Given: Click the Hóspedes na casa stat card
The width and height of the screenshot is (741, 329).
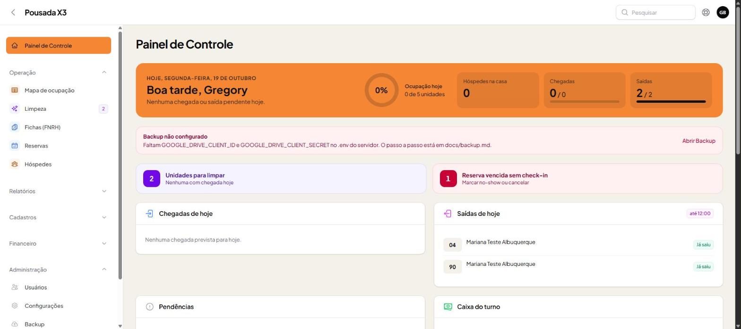Looking at the screenshot, I should pos(498,90).
